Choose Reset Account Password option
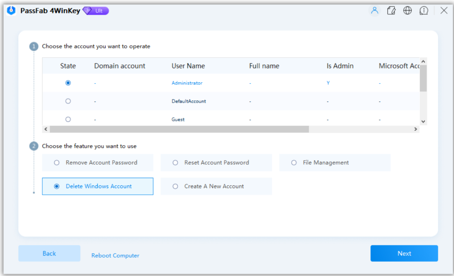 tap(216, 163)
